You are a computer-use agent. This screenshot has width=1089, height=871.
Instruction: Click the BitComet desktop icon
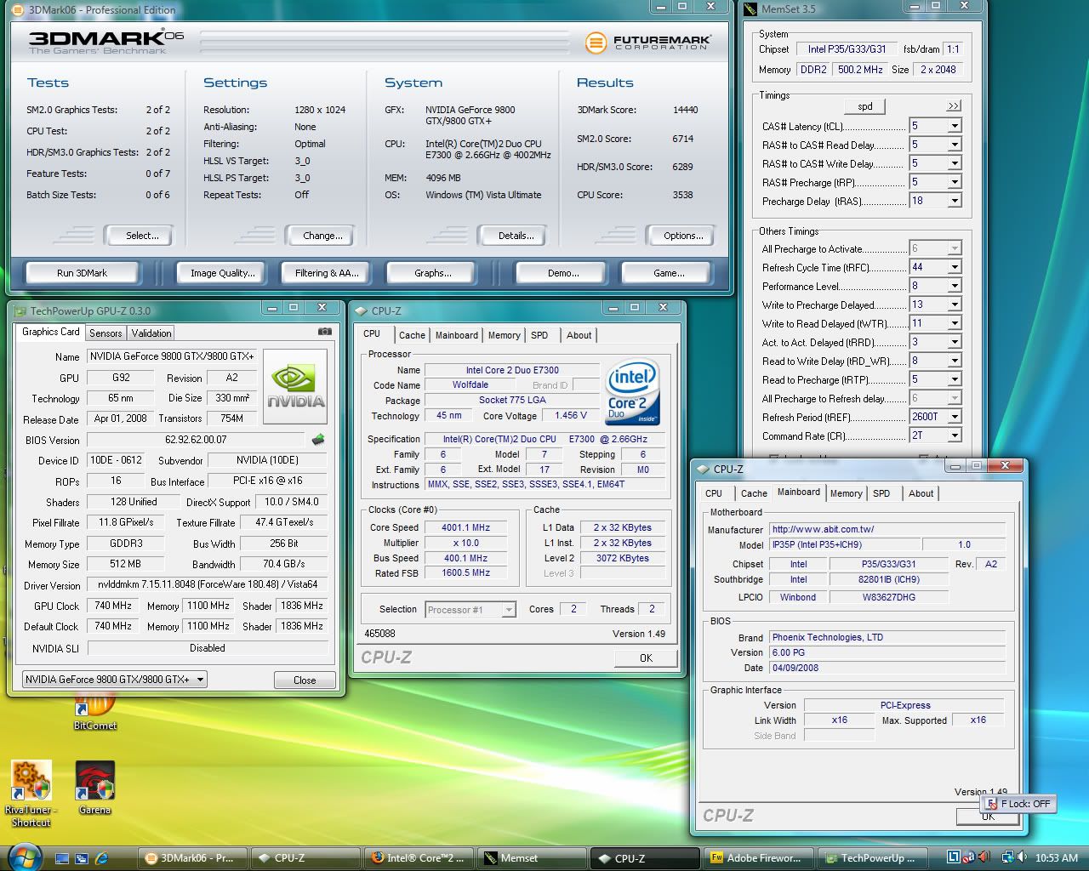pyautogui.click(x=95, y=708)
